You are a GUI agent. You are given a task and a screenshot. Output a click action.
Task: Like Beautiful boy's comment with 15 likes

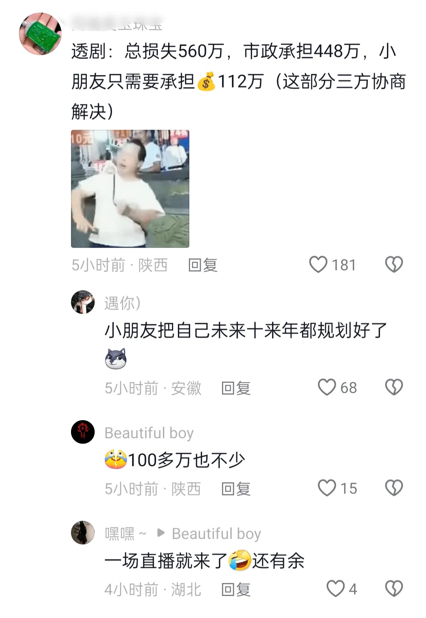[x=327, y=488]
